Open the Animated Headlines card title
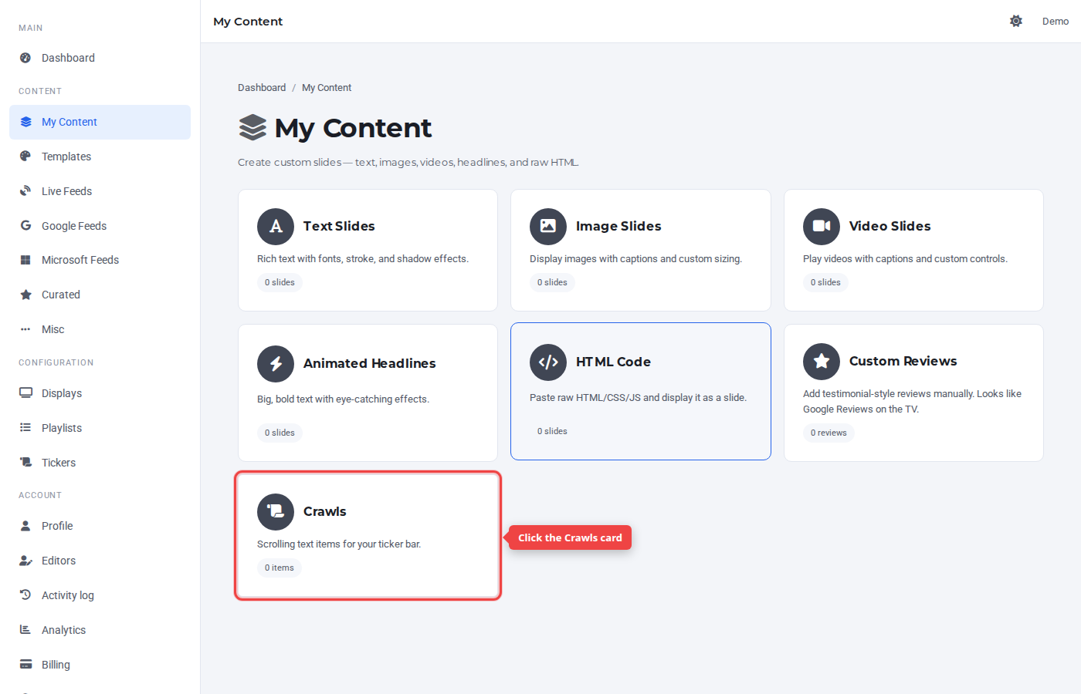The image size is (1081, 694). click(369, 363)
